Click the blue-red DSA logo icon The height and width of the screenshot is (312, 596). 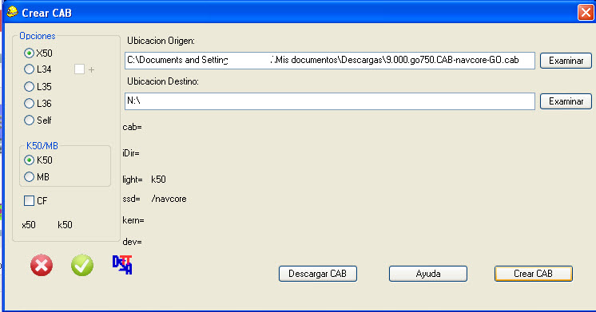coord(122,265)
